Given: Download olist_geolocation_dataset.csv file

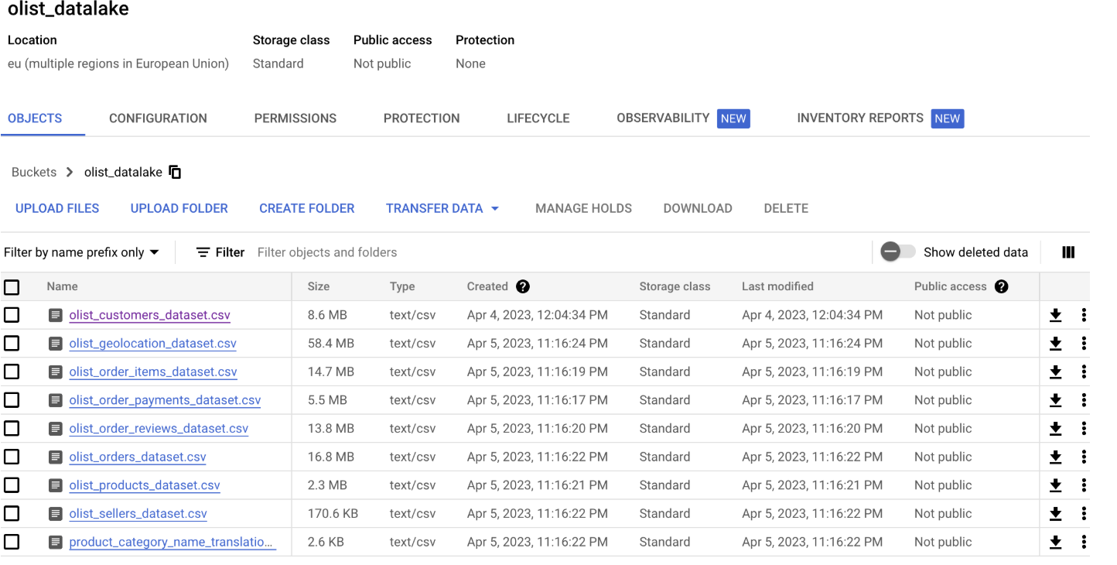Looking at the screenshot, I should point(1055,344).
